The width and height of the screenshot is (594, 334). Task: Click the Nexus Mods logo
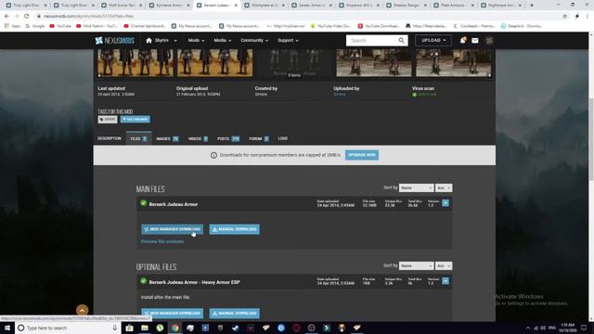tap(114, 41)
